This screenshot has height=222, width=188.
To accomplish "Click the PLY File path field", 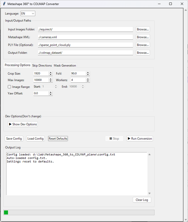I will (85, 45).
